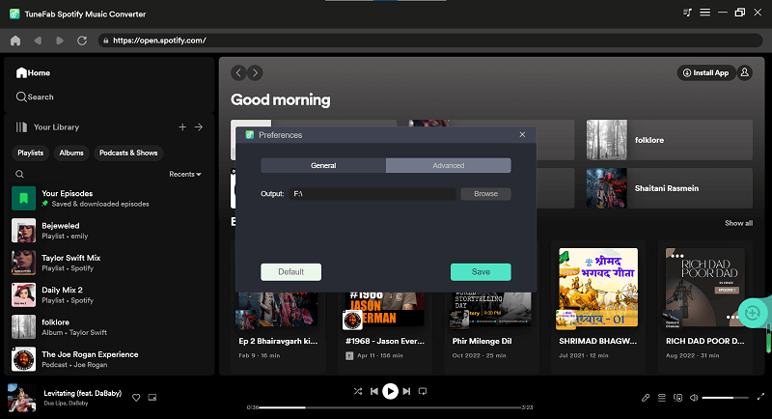
Task: Skip to previous track
Action: click(x=374, y=391)
